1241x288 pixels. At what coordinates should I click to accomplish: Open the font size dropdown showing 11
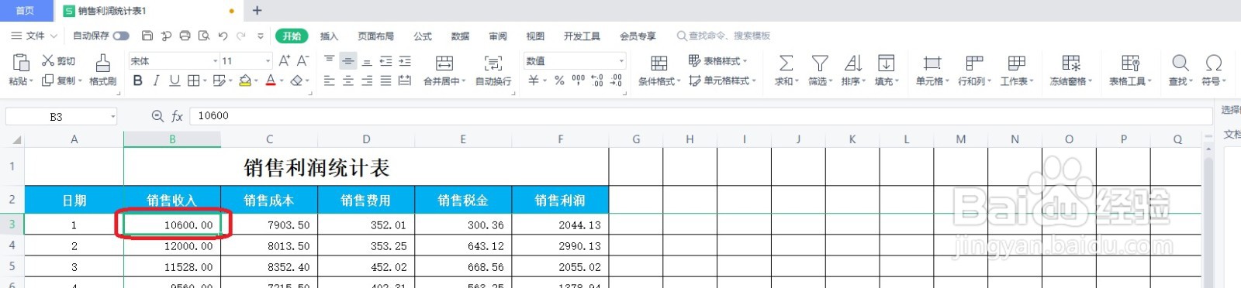268,60
